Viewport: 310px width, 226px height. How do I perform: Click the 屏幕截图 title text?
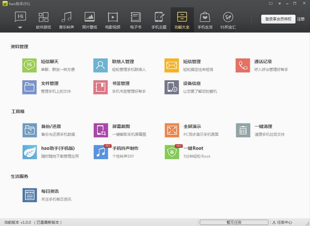pyautogui.click(x=121, y=126)
